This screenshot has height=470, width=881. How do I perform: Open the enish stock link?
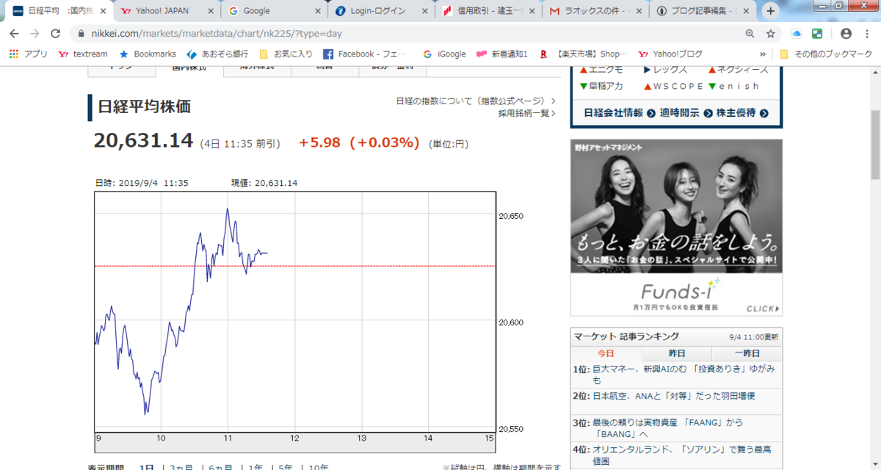click(733, 86)
